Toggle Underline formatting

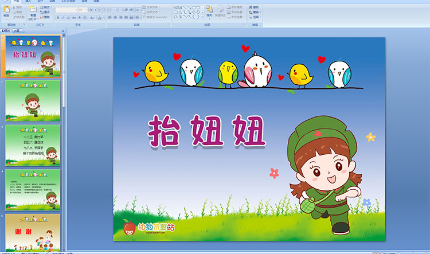(x=68, y=18)
